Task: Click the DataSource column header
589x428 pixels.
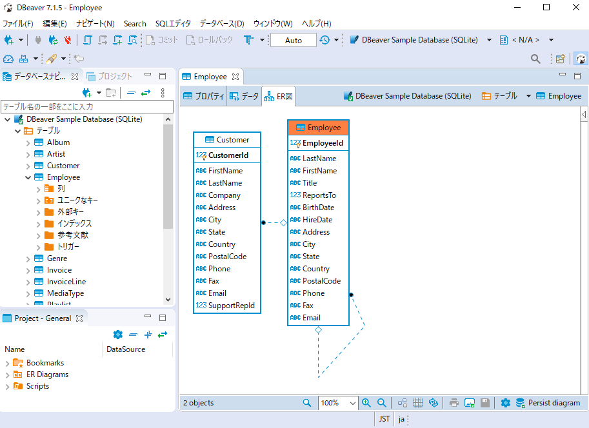Action: [x=126, y=349]
